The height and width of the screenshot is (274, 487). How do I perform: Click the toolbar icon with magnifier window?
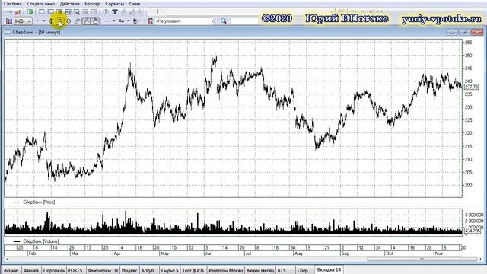click(77, 12)
